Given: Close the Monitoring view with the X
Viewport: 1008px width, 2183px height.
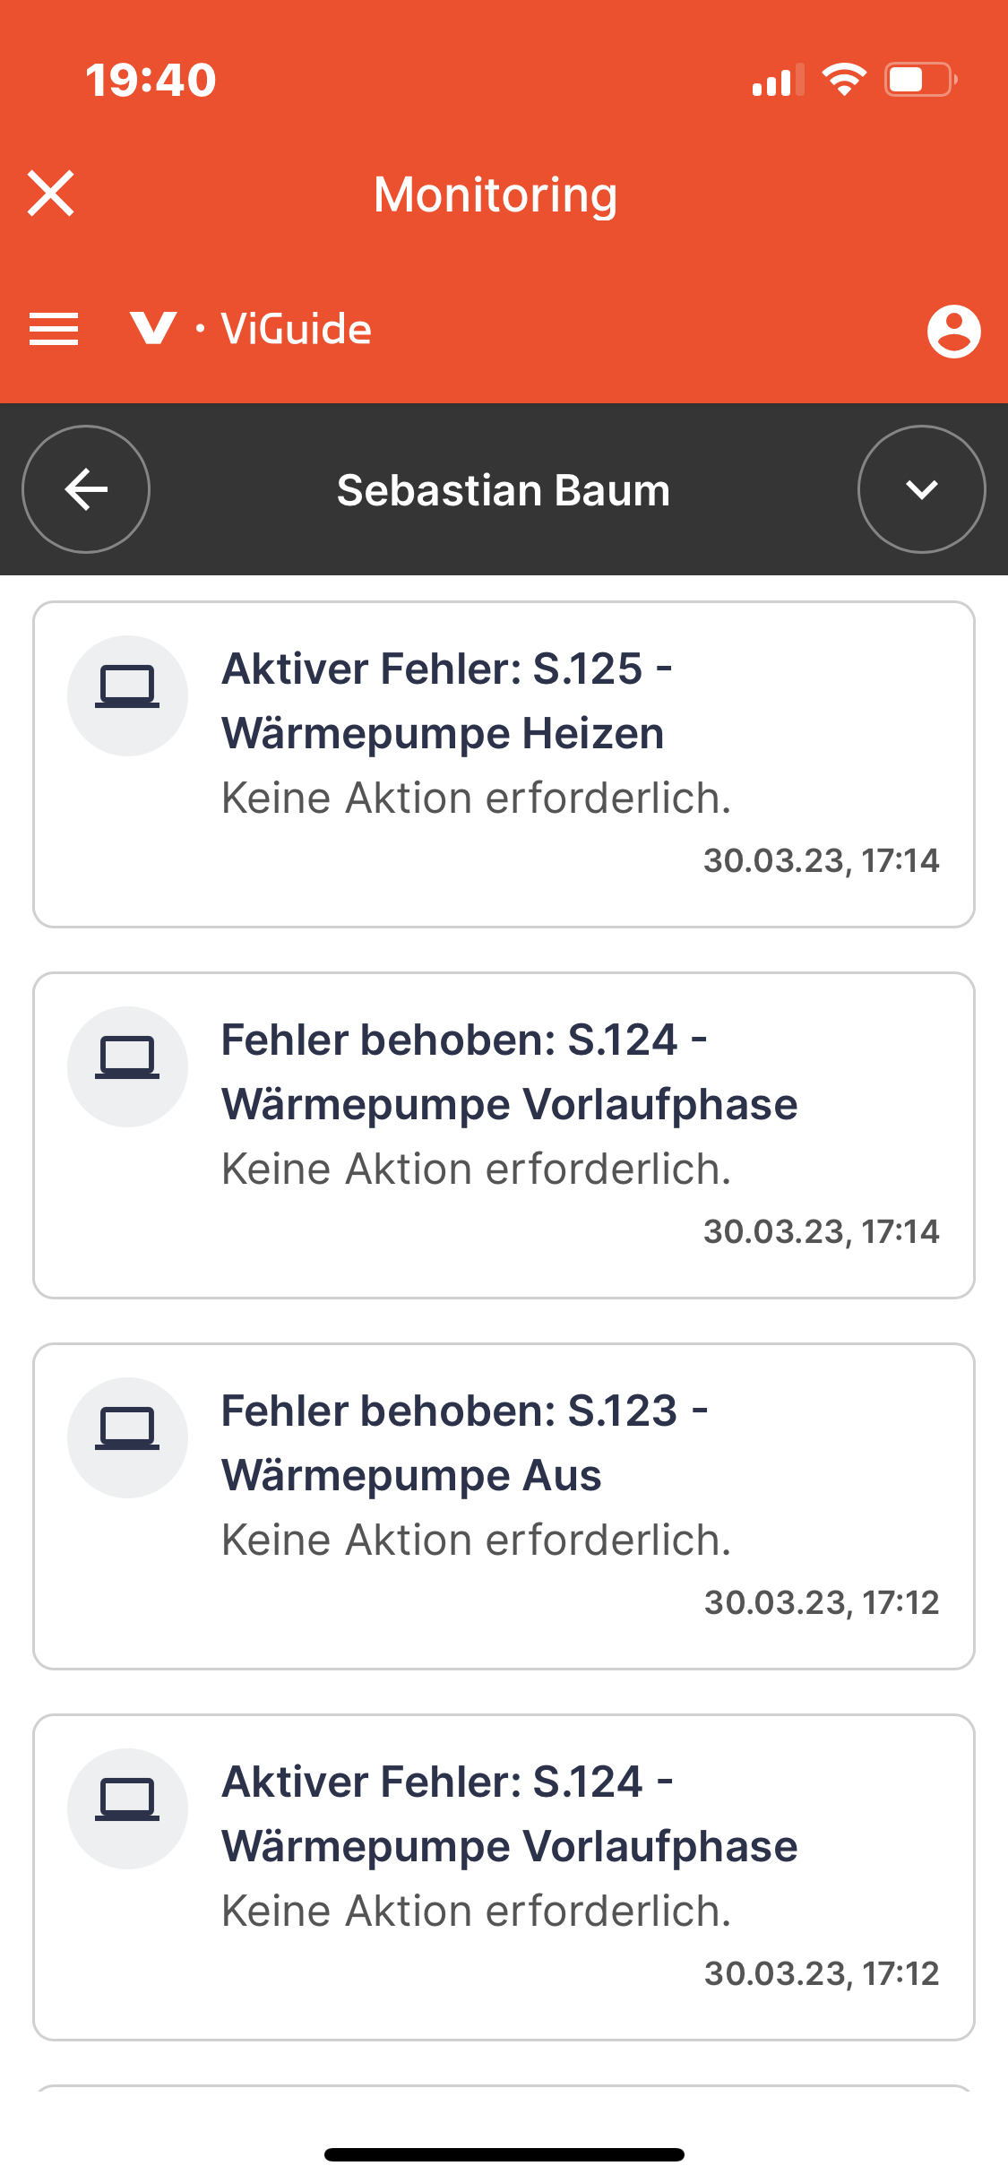Looking at the screenshot, I should [x=50, y=194].
